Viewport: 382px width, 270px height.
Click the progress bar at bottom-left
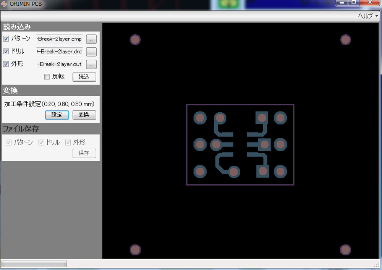[34, 264]
